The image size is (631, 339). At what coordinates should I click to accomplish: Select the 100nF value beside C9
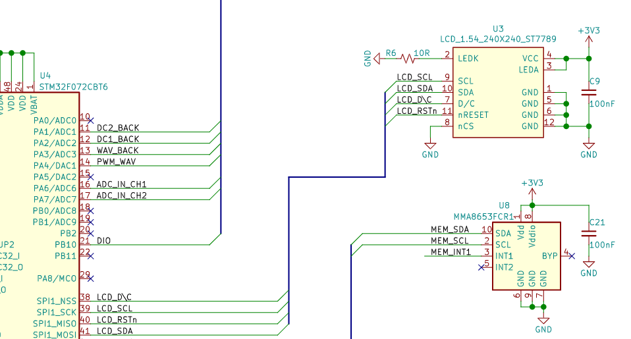[x=602, y=104]
